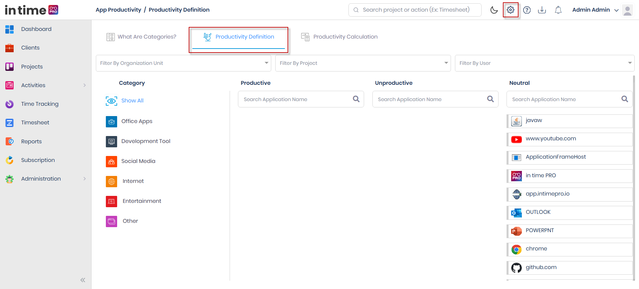The height and width of the screenshot is (289, 639).
Task: Click Show All categories link
Action: 132,101
